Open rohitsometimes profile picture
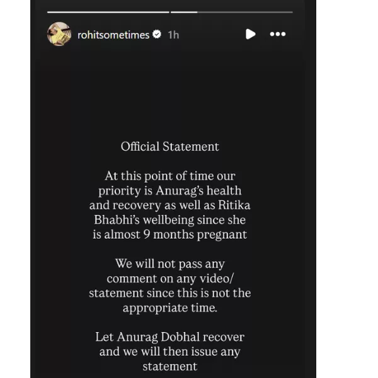The width and height of the screenshot is (378, 378). (x=59, y=34)
